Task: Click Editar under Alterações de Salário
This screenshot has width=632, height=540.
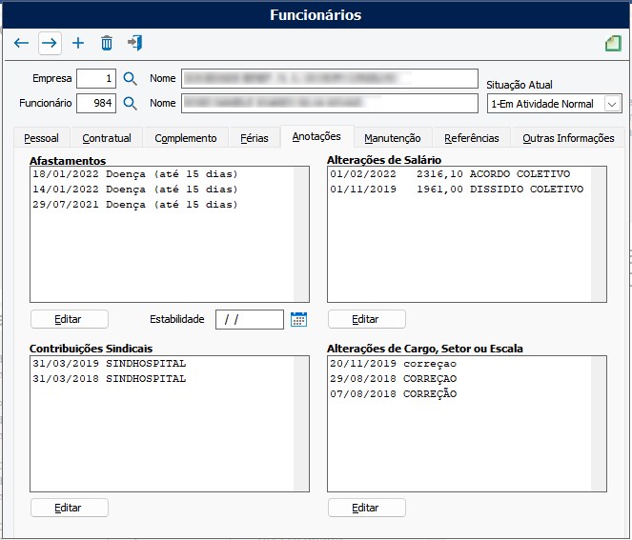Action: pos(366,319)
